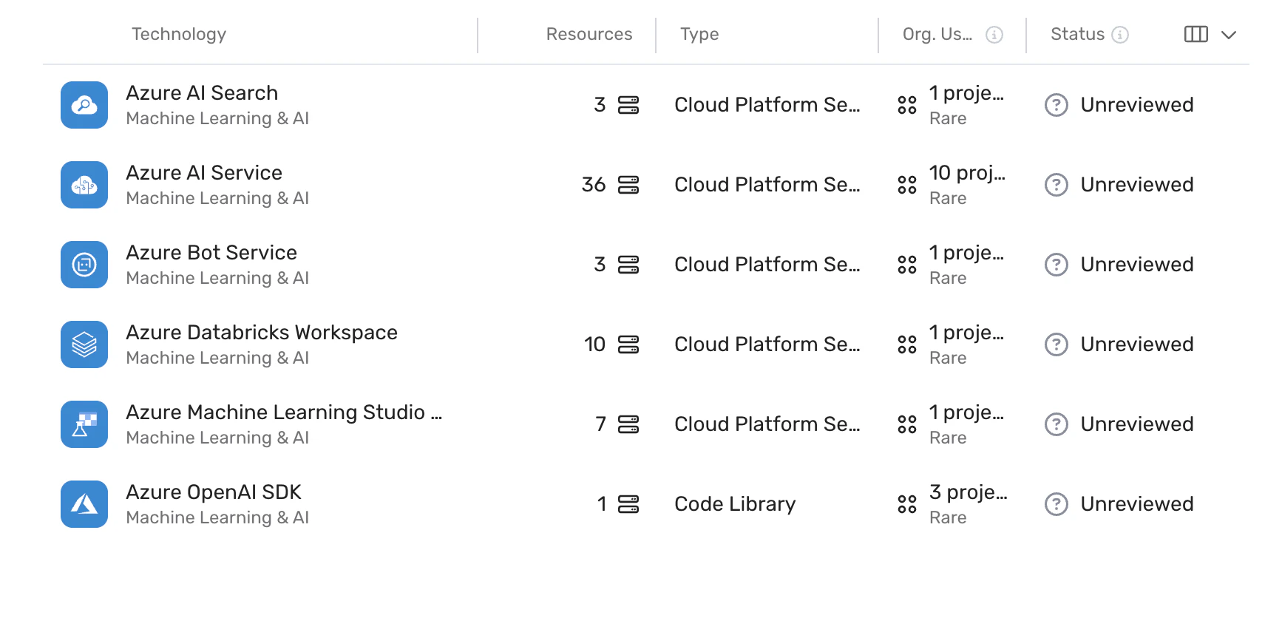Click Machine Learning & AI category under Azure OpenAI SDK

coord(217,517)
